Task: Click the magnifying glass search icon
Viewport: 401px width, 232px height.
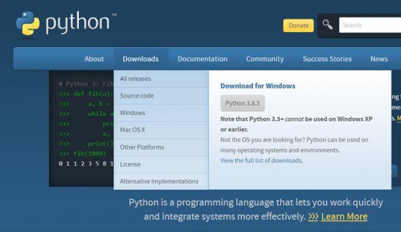Action: (327, 25)
